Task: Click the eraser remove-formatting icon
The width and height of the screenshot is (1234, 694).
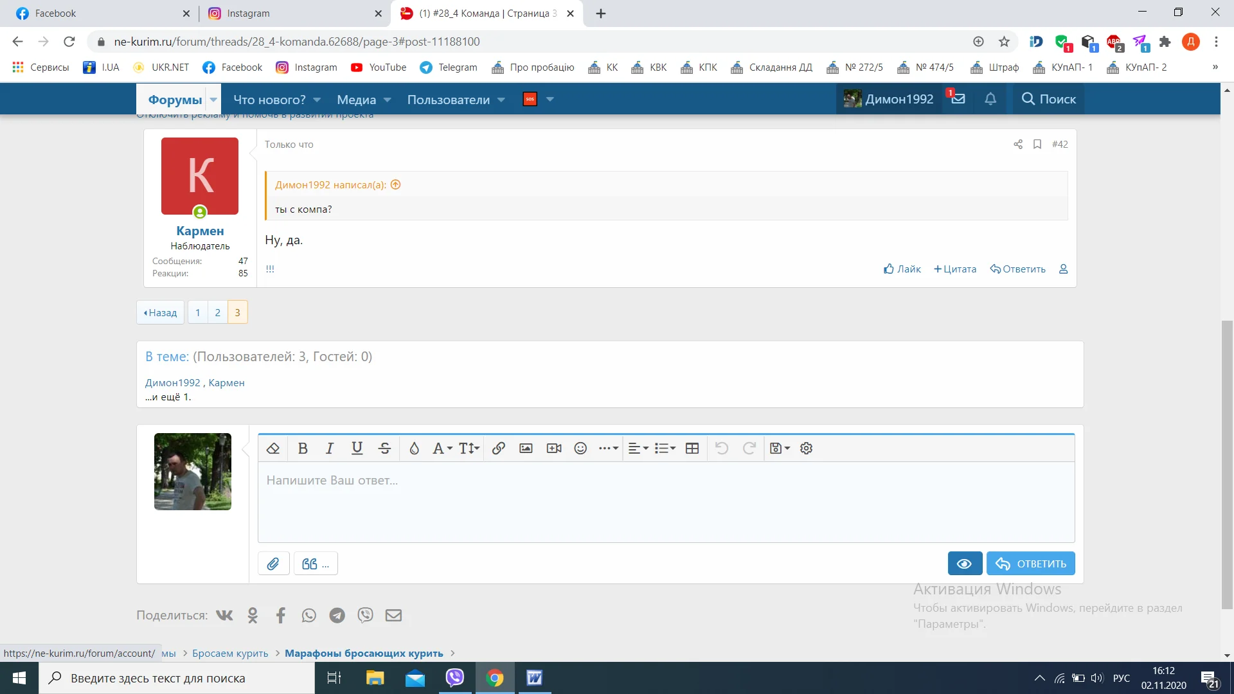Action: (x=273, y=449)
